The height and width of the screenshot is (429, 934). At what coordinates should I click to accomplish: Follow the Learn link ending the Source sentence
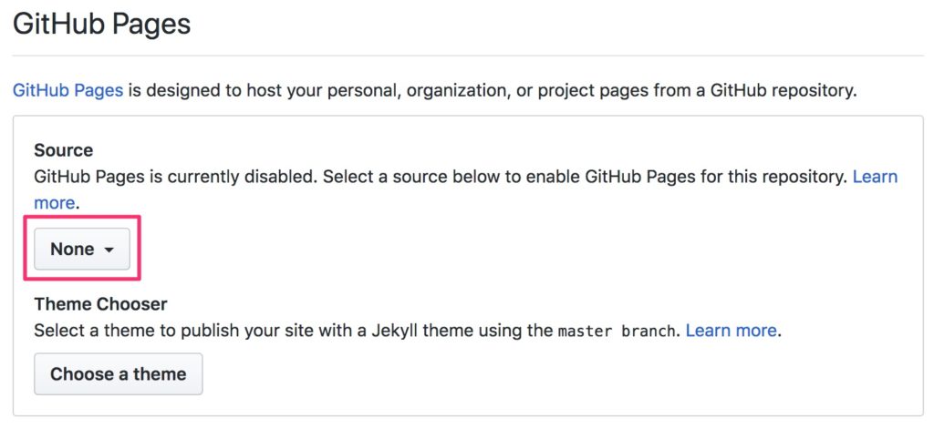coord(875,177)
